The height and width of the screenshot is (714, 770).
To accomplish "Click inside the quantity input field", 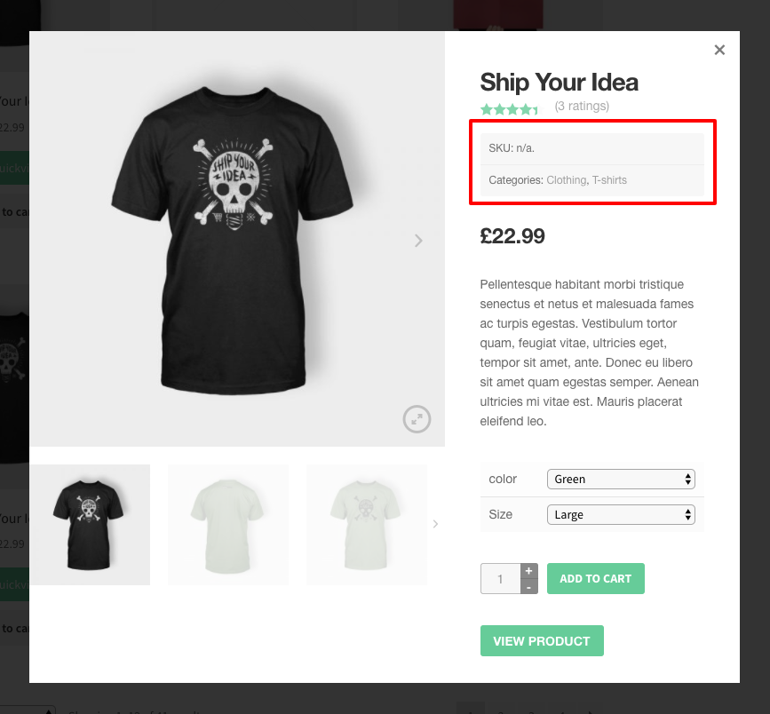I will 500,578.
